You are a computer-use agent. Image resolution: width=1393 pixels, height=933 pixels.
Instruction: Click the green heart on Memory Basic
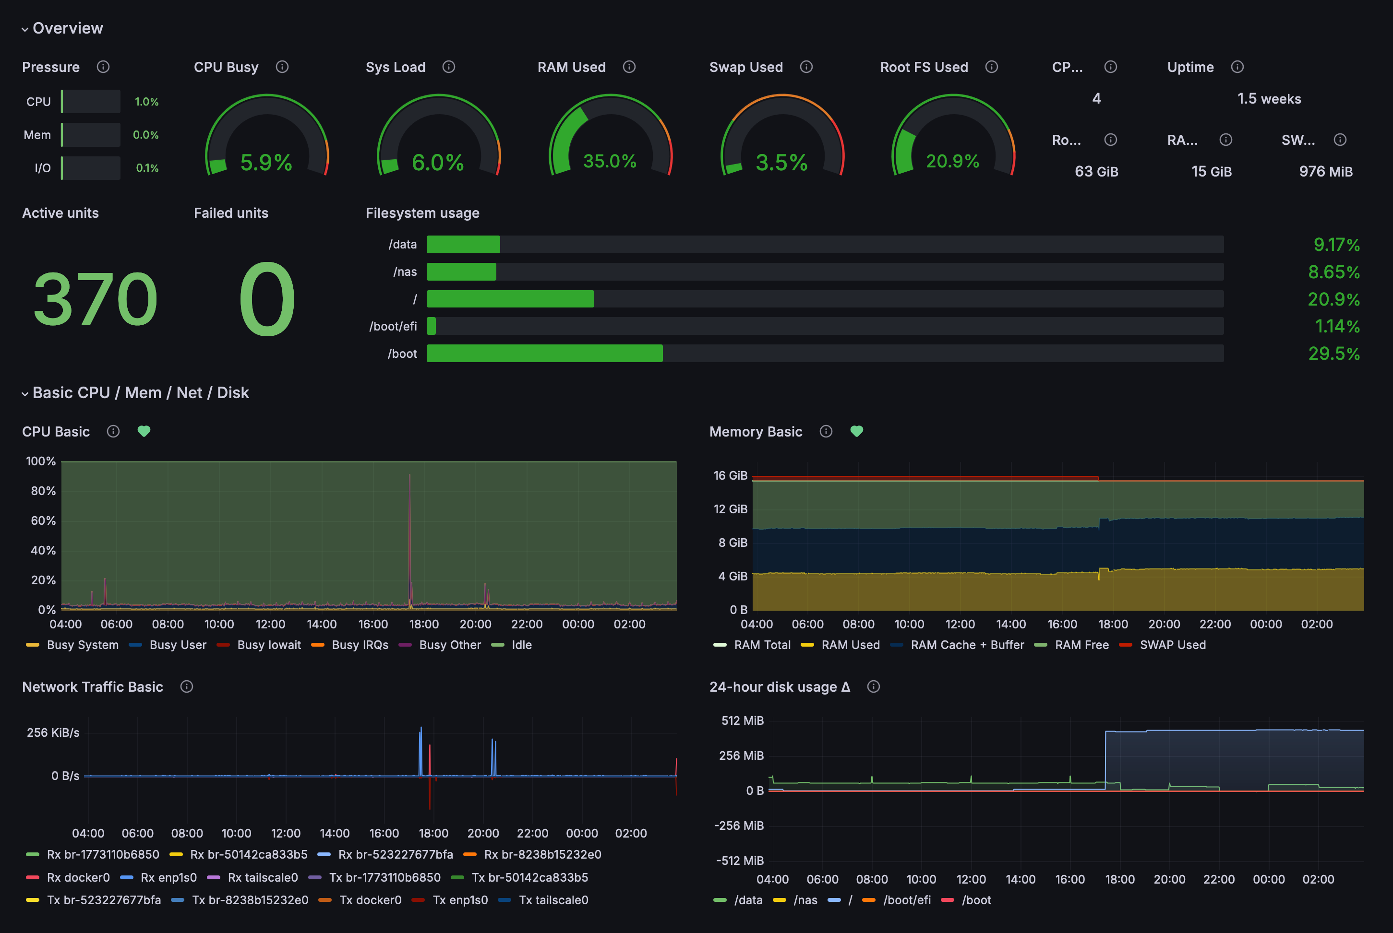857,431
